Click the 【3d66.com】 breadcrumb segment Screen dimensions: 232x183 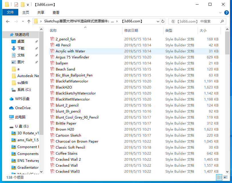click(132, 21)
